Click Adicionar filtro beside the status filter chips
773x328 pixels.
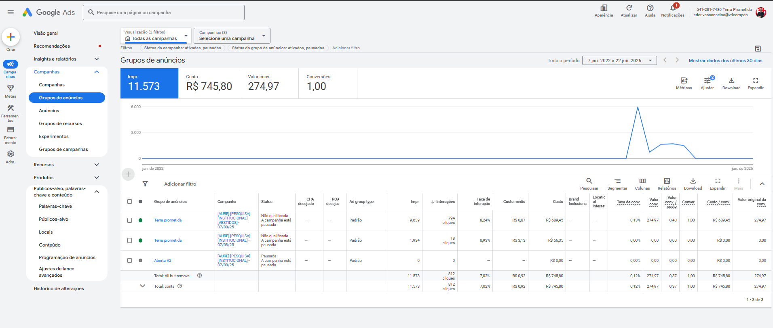point(346,48)
